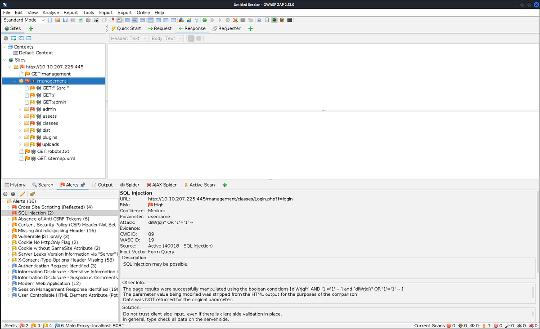Toggle the expand Sites tab layout icon
The image size is (540, 329).
(127, 20)
